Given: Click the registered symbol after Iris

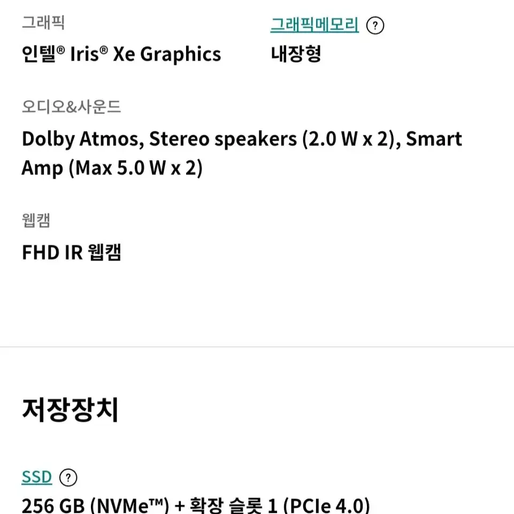Looking at the screenshot, I should [x=104, y=50].
